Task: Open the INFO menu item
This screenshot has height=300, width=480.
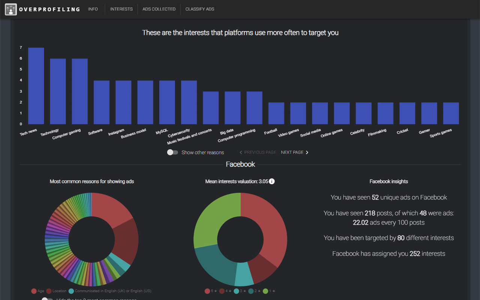Action: point(93,9)
